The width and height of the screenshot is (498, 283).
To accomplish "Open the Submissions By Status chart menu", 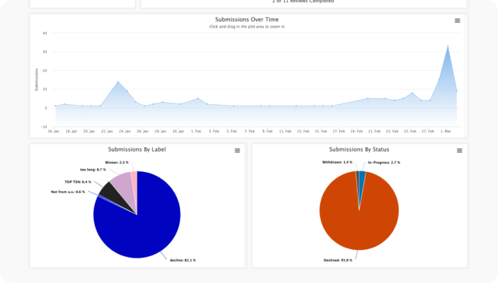I will click(459, 151).
